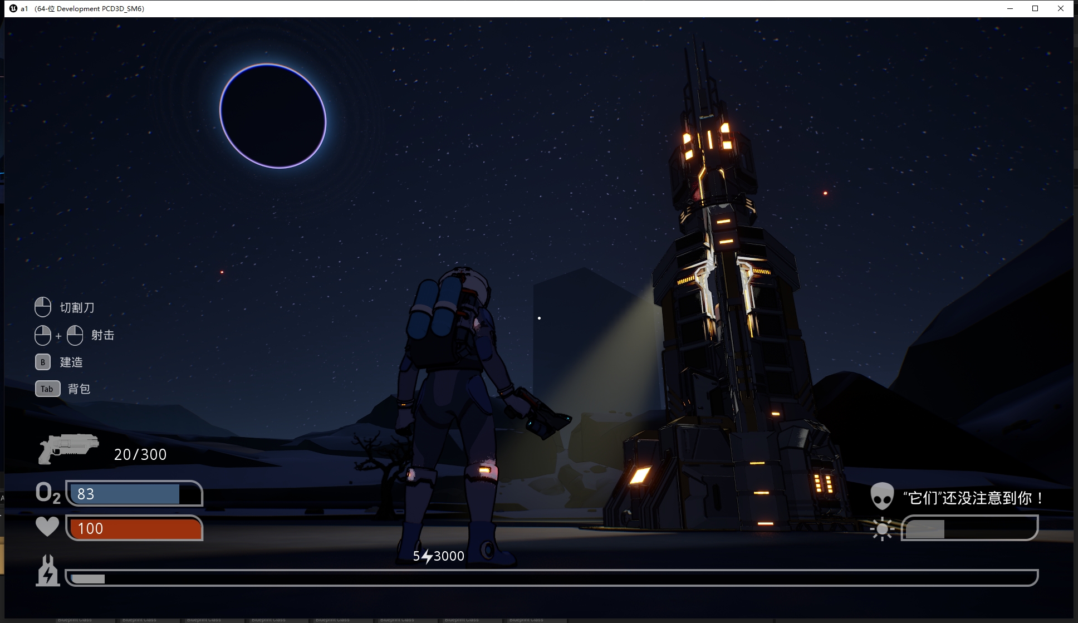Click the Tab key icon for 背包
The width and height of the screenshot is (1078, 623).
click(x=47, y=389)
